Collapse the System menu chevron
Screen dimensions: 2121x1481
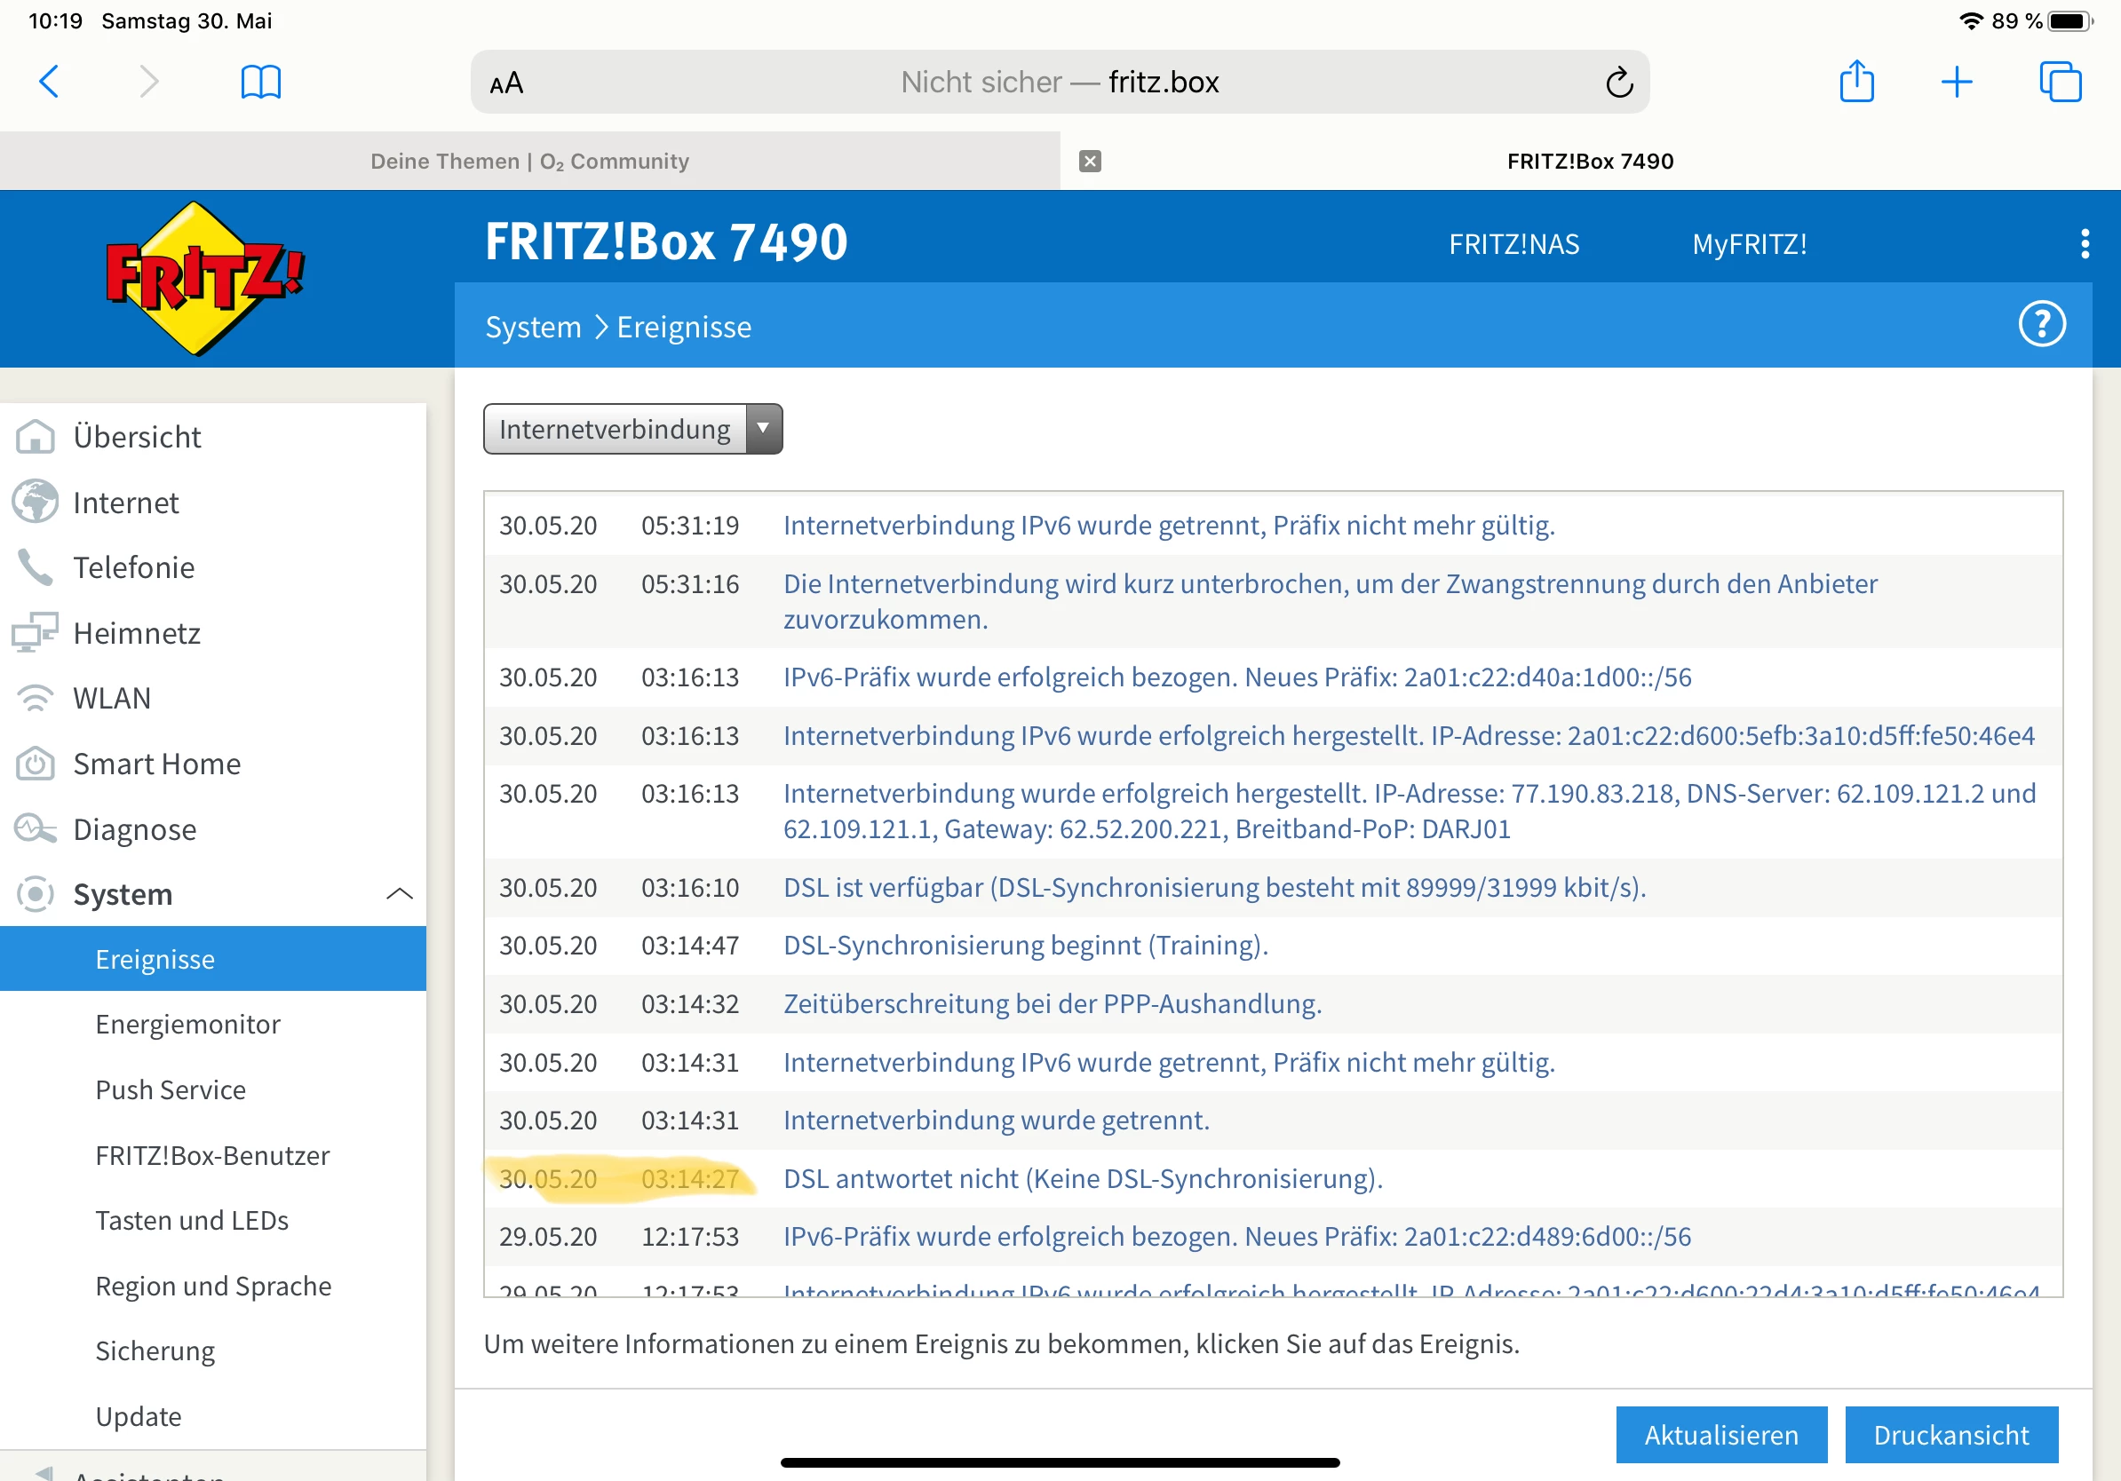(x=399, y=893)
